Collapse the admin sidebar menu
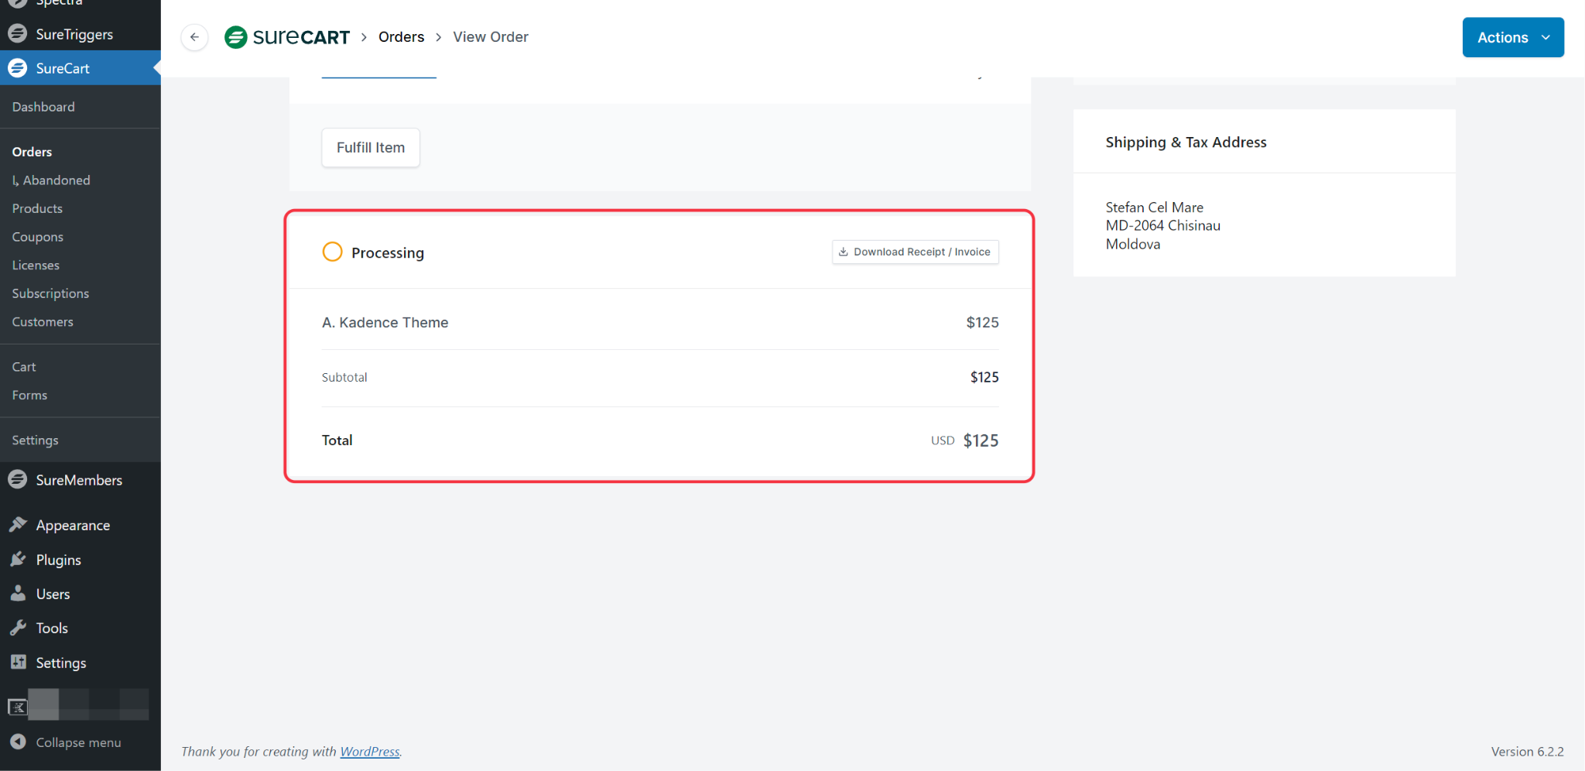Image resolution: width=1585 pixels, height=771 pixels. [x=77, y=742]
